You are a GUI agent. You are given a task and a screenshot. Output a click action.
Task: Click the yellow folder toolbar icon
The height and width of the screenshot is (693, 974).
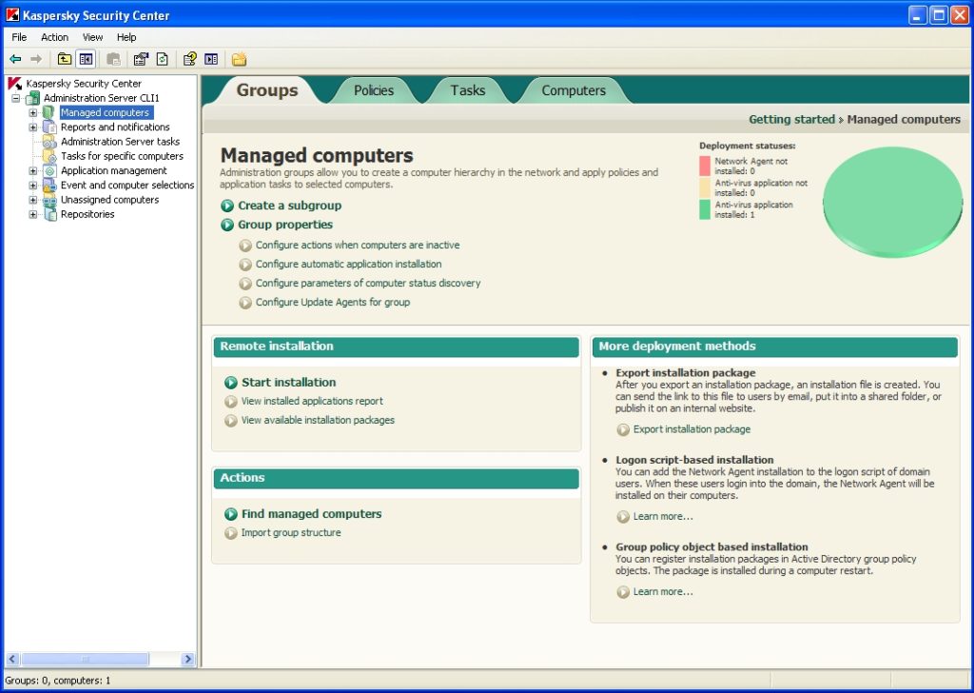(x=239, y=59)
